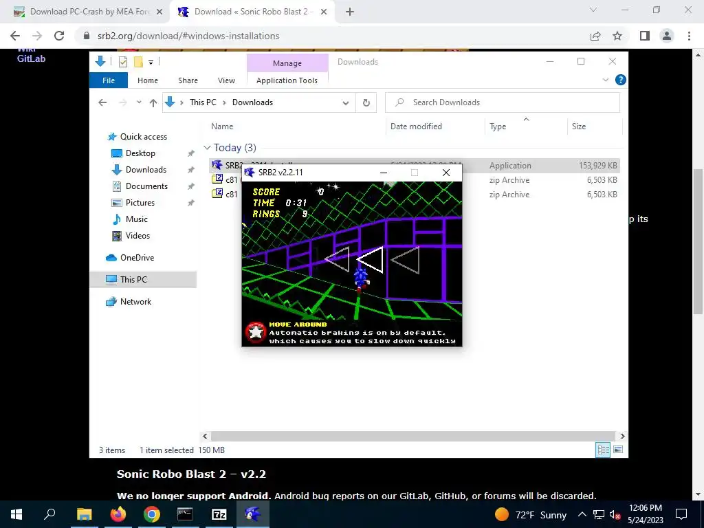The image size is (704, 528).
Task: Open Videos in navigation pane
Action: (137, 236)
